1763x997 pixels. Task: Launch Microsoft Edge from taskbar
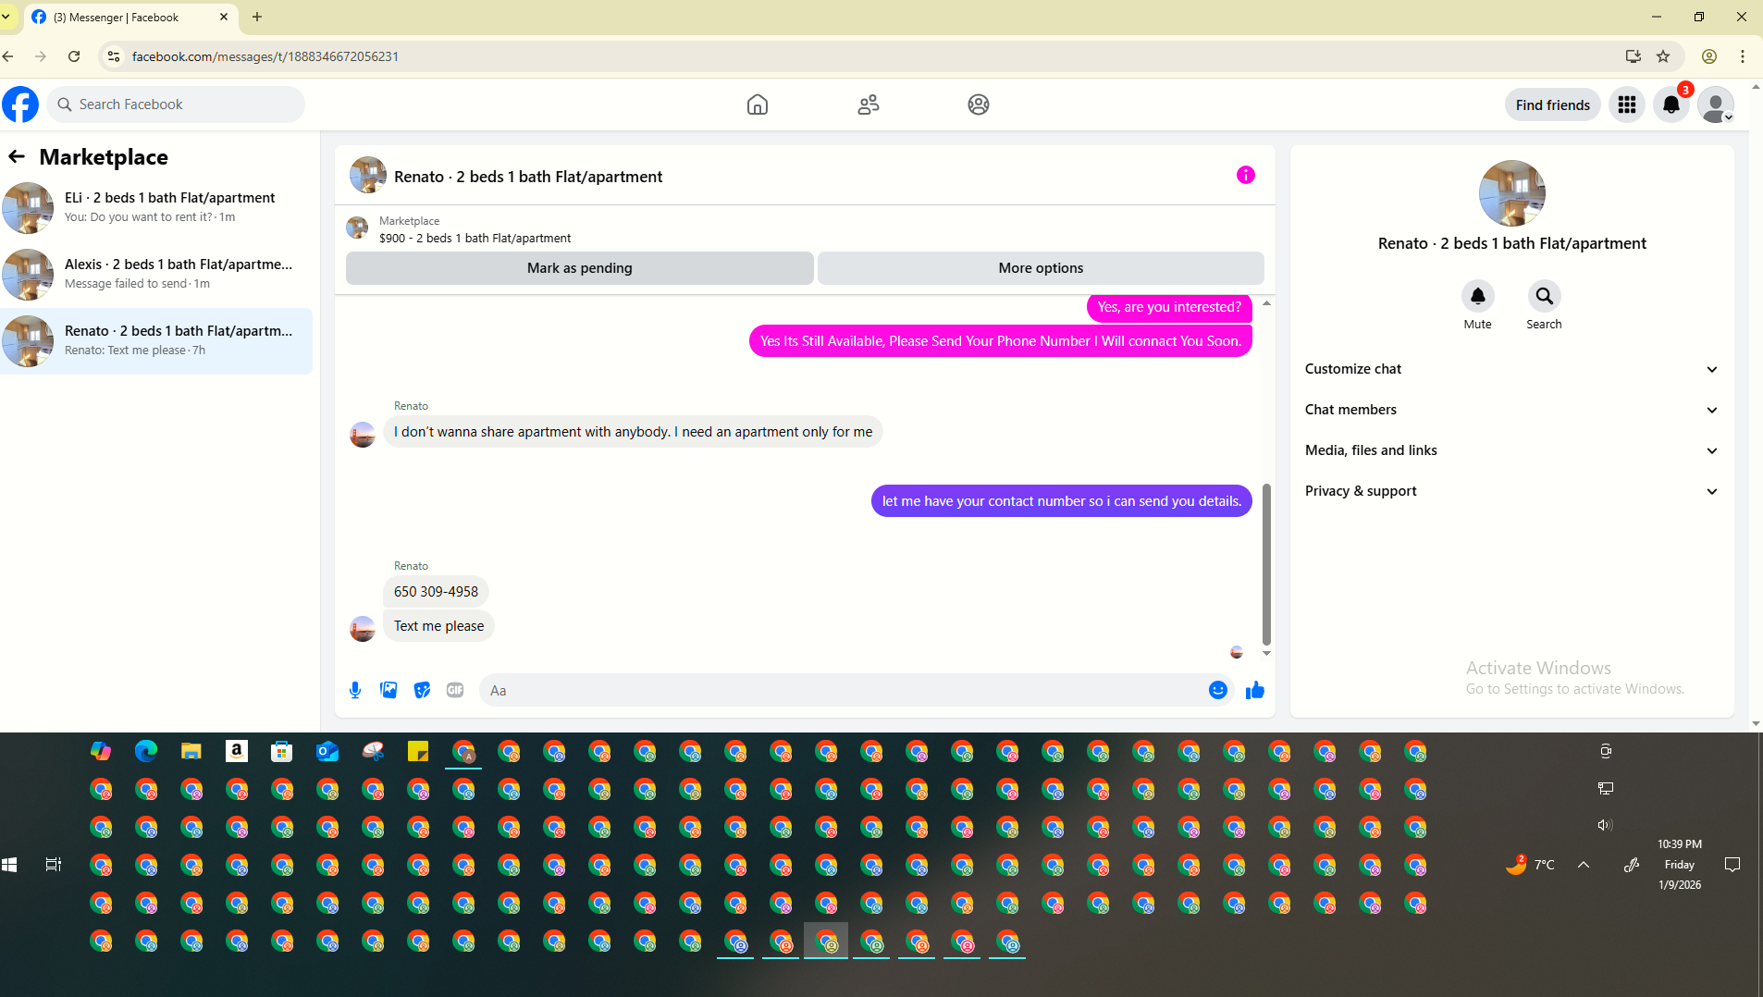[146, 751]
